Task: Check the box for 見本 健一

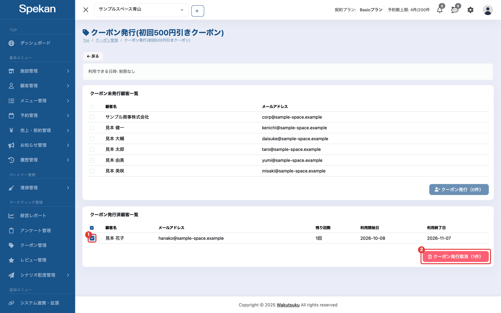Action: [92, 128]
